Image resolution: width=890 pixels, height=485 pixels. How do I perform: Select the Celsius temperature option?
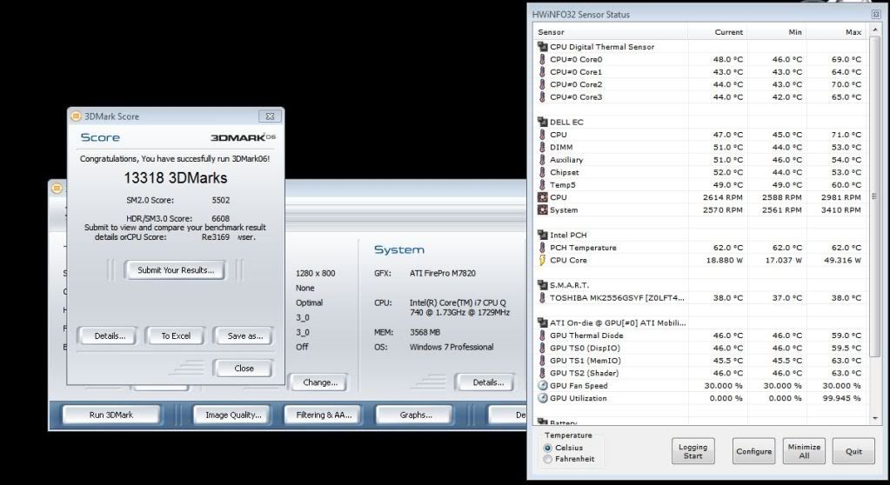click(548, 448)
